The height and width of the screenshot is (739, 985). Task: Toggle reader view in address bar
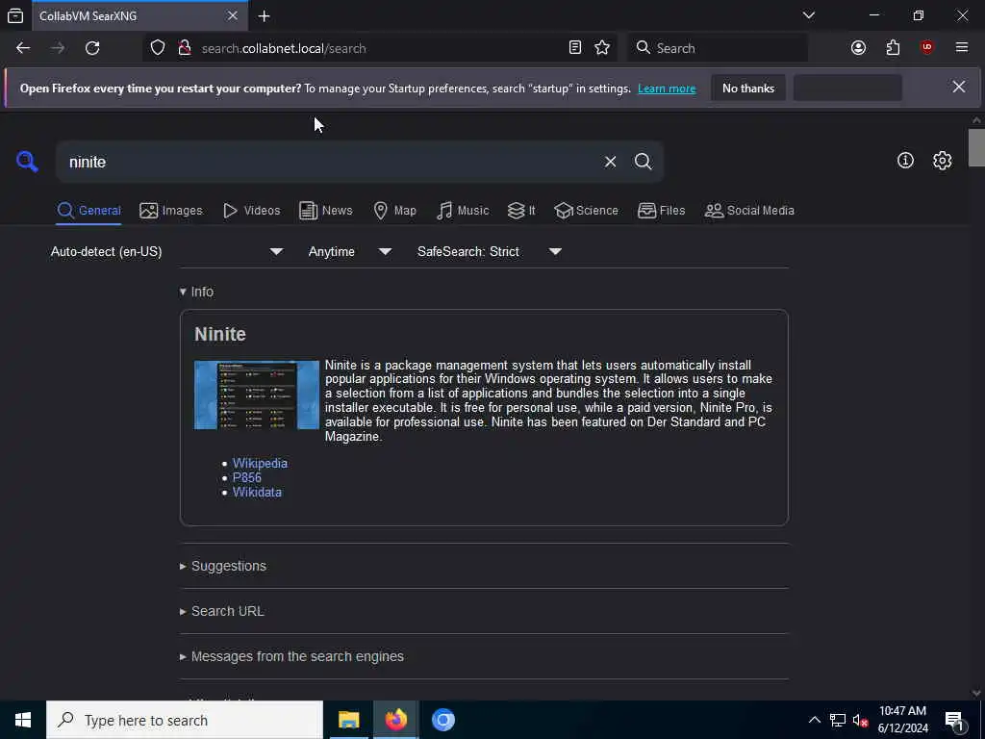pos(575,48)
